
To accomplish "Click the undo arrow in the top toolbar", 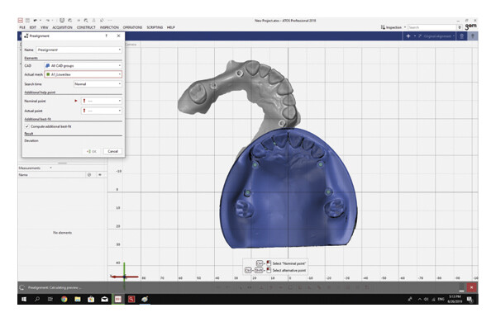I will (x=36, y=21).
